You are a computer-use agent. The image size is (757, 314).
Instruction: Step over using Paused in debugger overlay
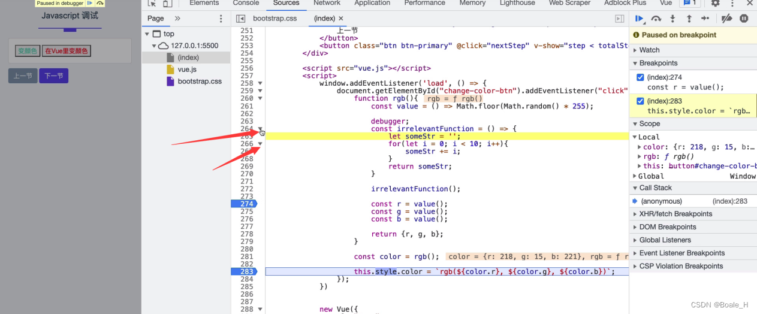tap(100, 3)
